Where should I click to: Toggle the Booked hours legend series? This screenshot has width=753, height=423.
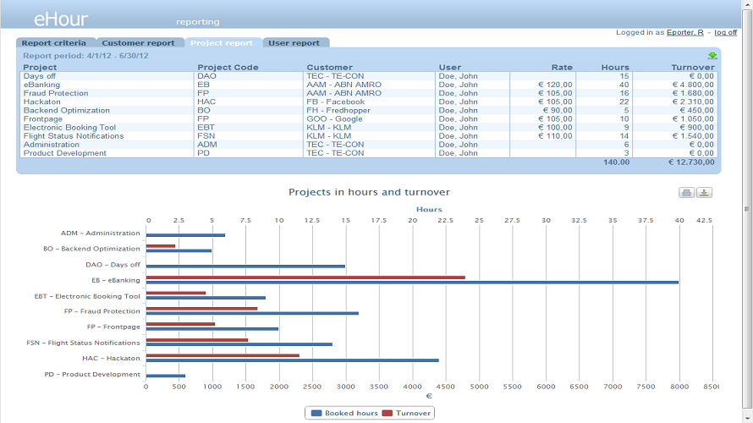[345, 413]
